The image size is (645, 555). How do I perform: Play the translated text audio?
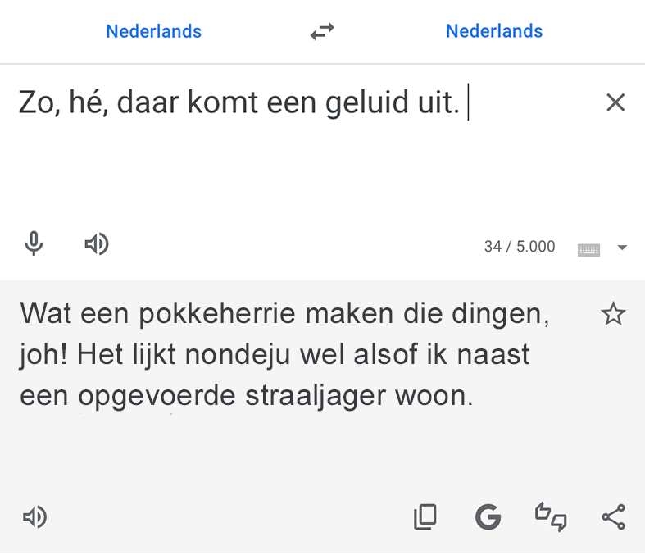click(34, 516)
